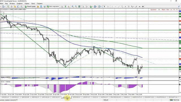Click the Zoom Out magnifier icon
The image size is (181, 102).
coord(76,7)
